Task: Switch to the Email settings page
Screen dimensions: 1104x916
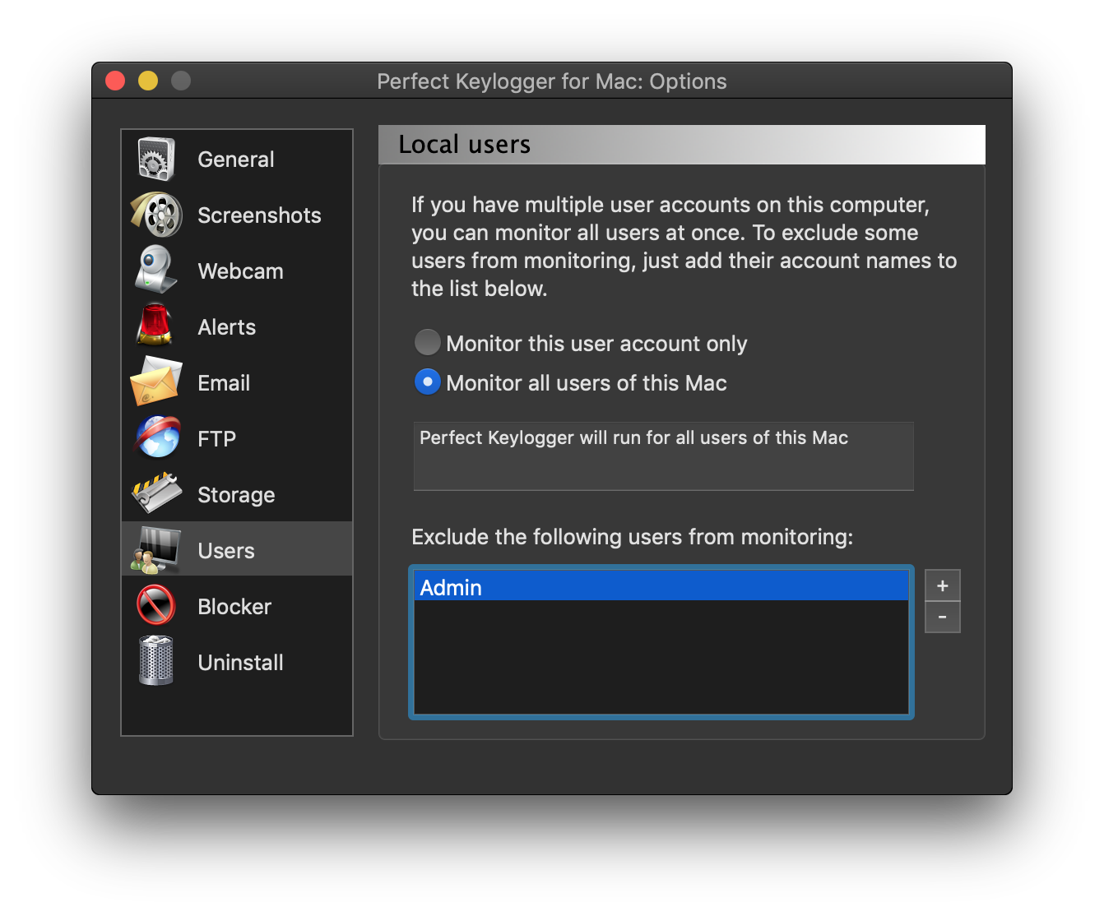Action: click(x=223, y=382)
